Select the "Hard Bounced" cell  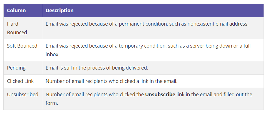[17, 28]
